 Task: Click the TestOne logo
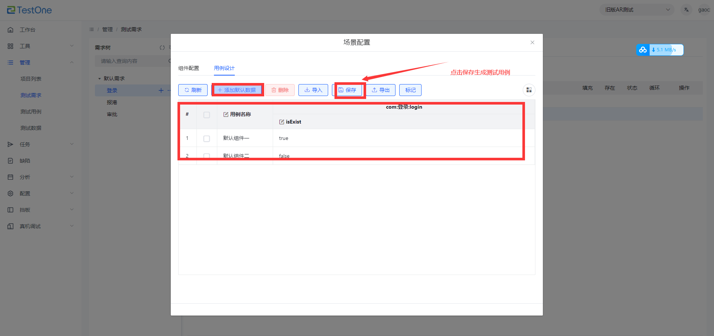29,10
